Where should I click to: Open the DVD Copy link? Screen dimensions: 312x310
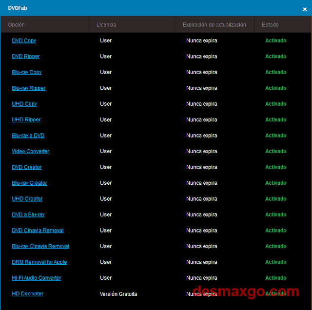coord(24,40)
